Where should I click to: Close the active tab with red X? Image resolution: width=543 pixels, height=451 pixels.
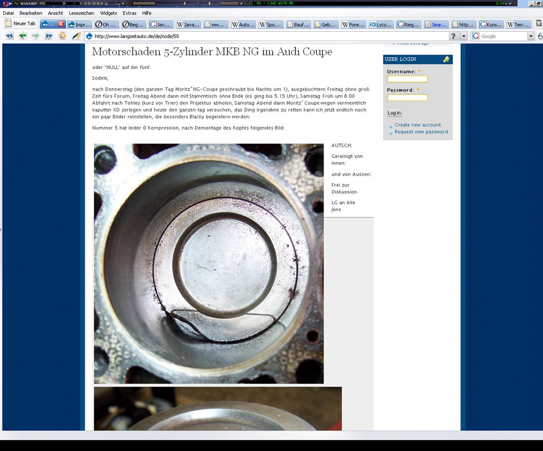[61, 24]
